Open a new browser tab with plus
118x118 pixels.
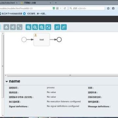click(56, 3)
